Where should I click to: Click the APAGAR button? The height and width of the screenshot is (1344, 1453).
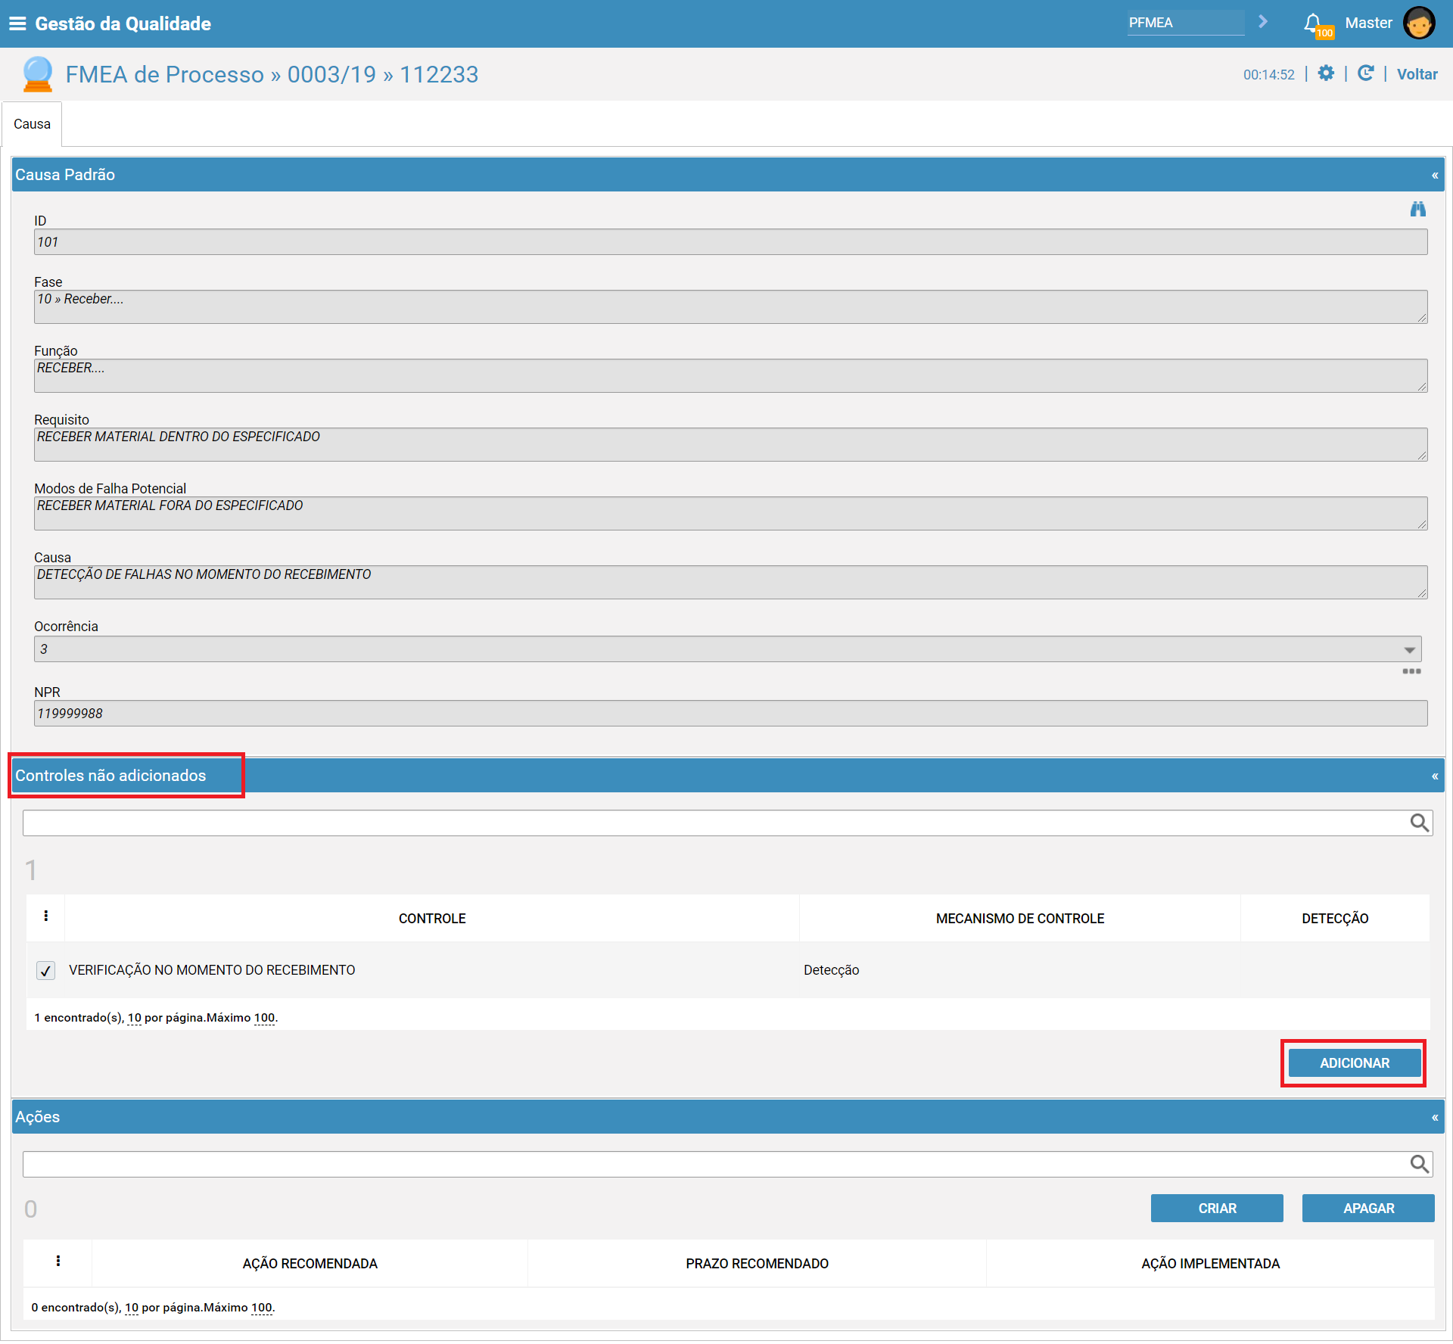(1368, 1209)
